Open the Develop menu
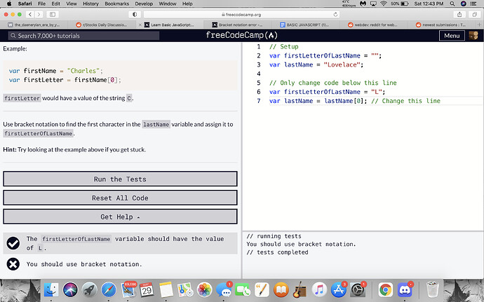 [x=144, y=4]
